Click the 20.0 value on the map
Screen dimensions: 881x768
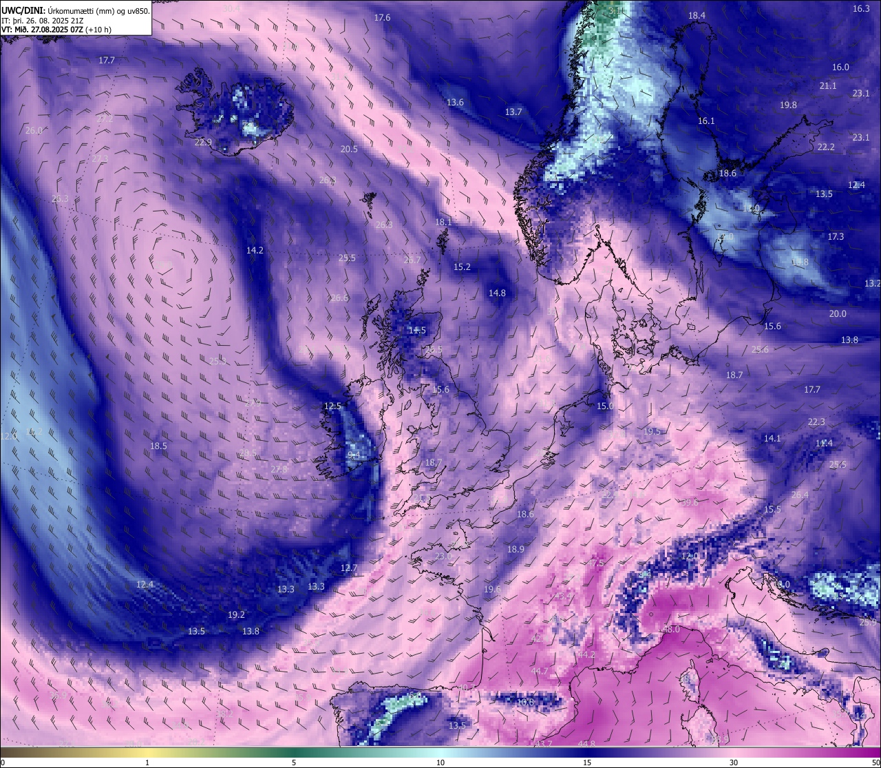(x=838, y=314)
